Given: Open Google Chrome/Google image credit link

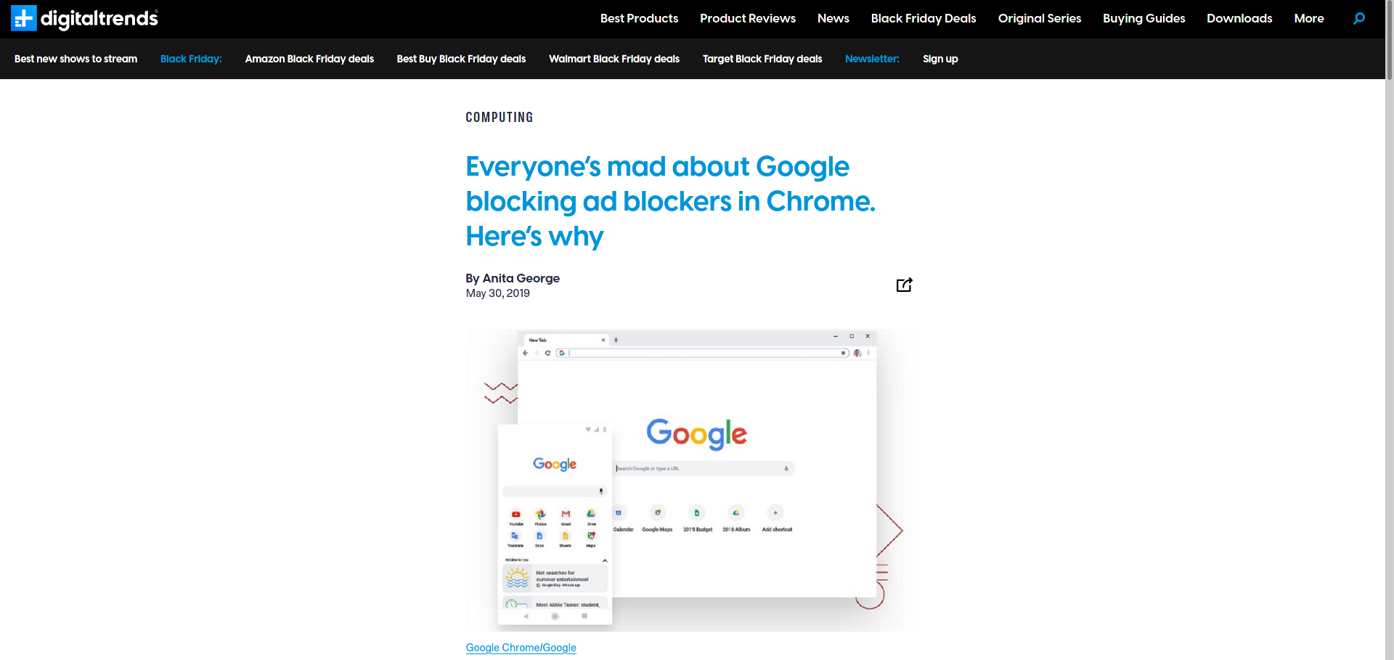Looking at the screenshot, I should click(x=521, y=648).
